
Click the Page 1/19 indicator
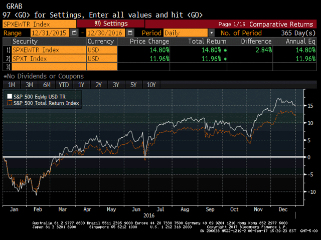[232, 25]
